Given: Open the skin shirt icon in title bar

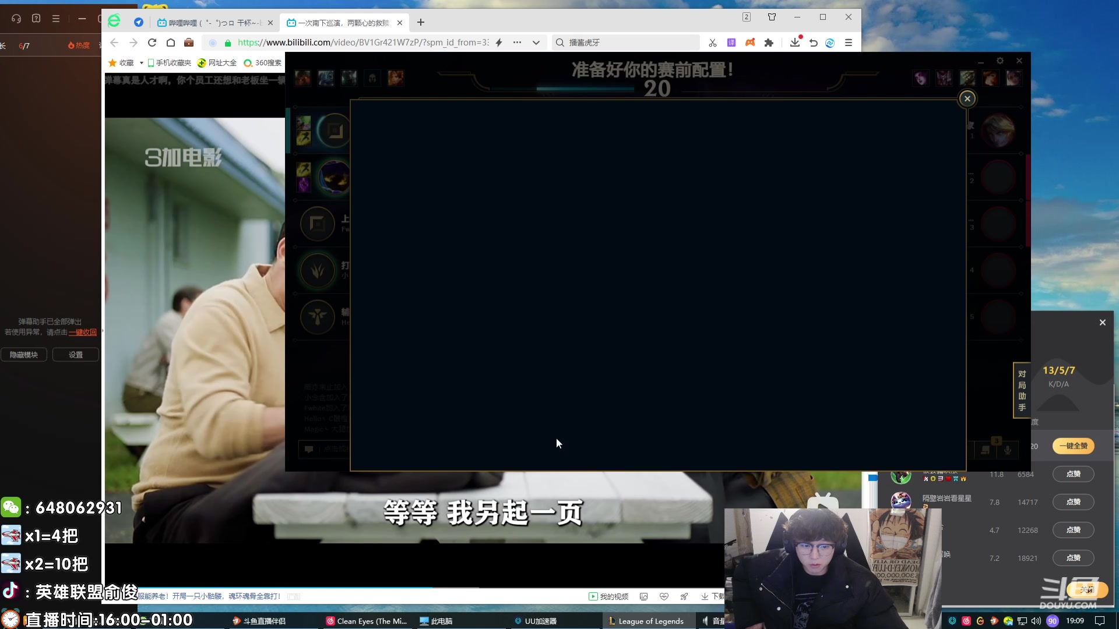Looking at the screenshot, I should coord(772,17).
